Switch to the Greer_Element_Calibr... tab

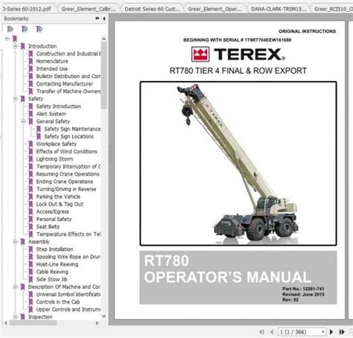89,9
